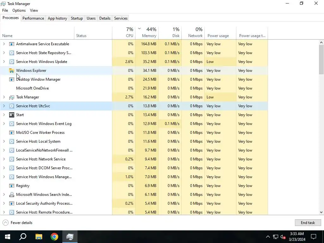This screenshot has height=243, width=324.
Task: Click the Service Host: DCOM Server gear icon
Action: pos(12,168)
